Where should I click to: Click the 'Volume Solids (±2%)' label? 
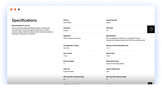tap(113, 69)
